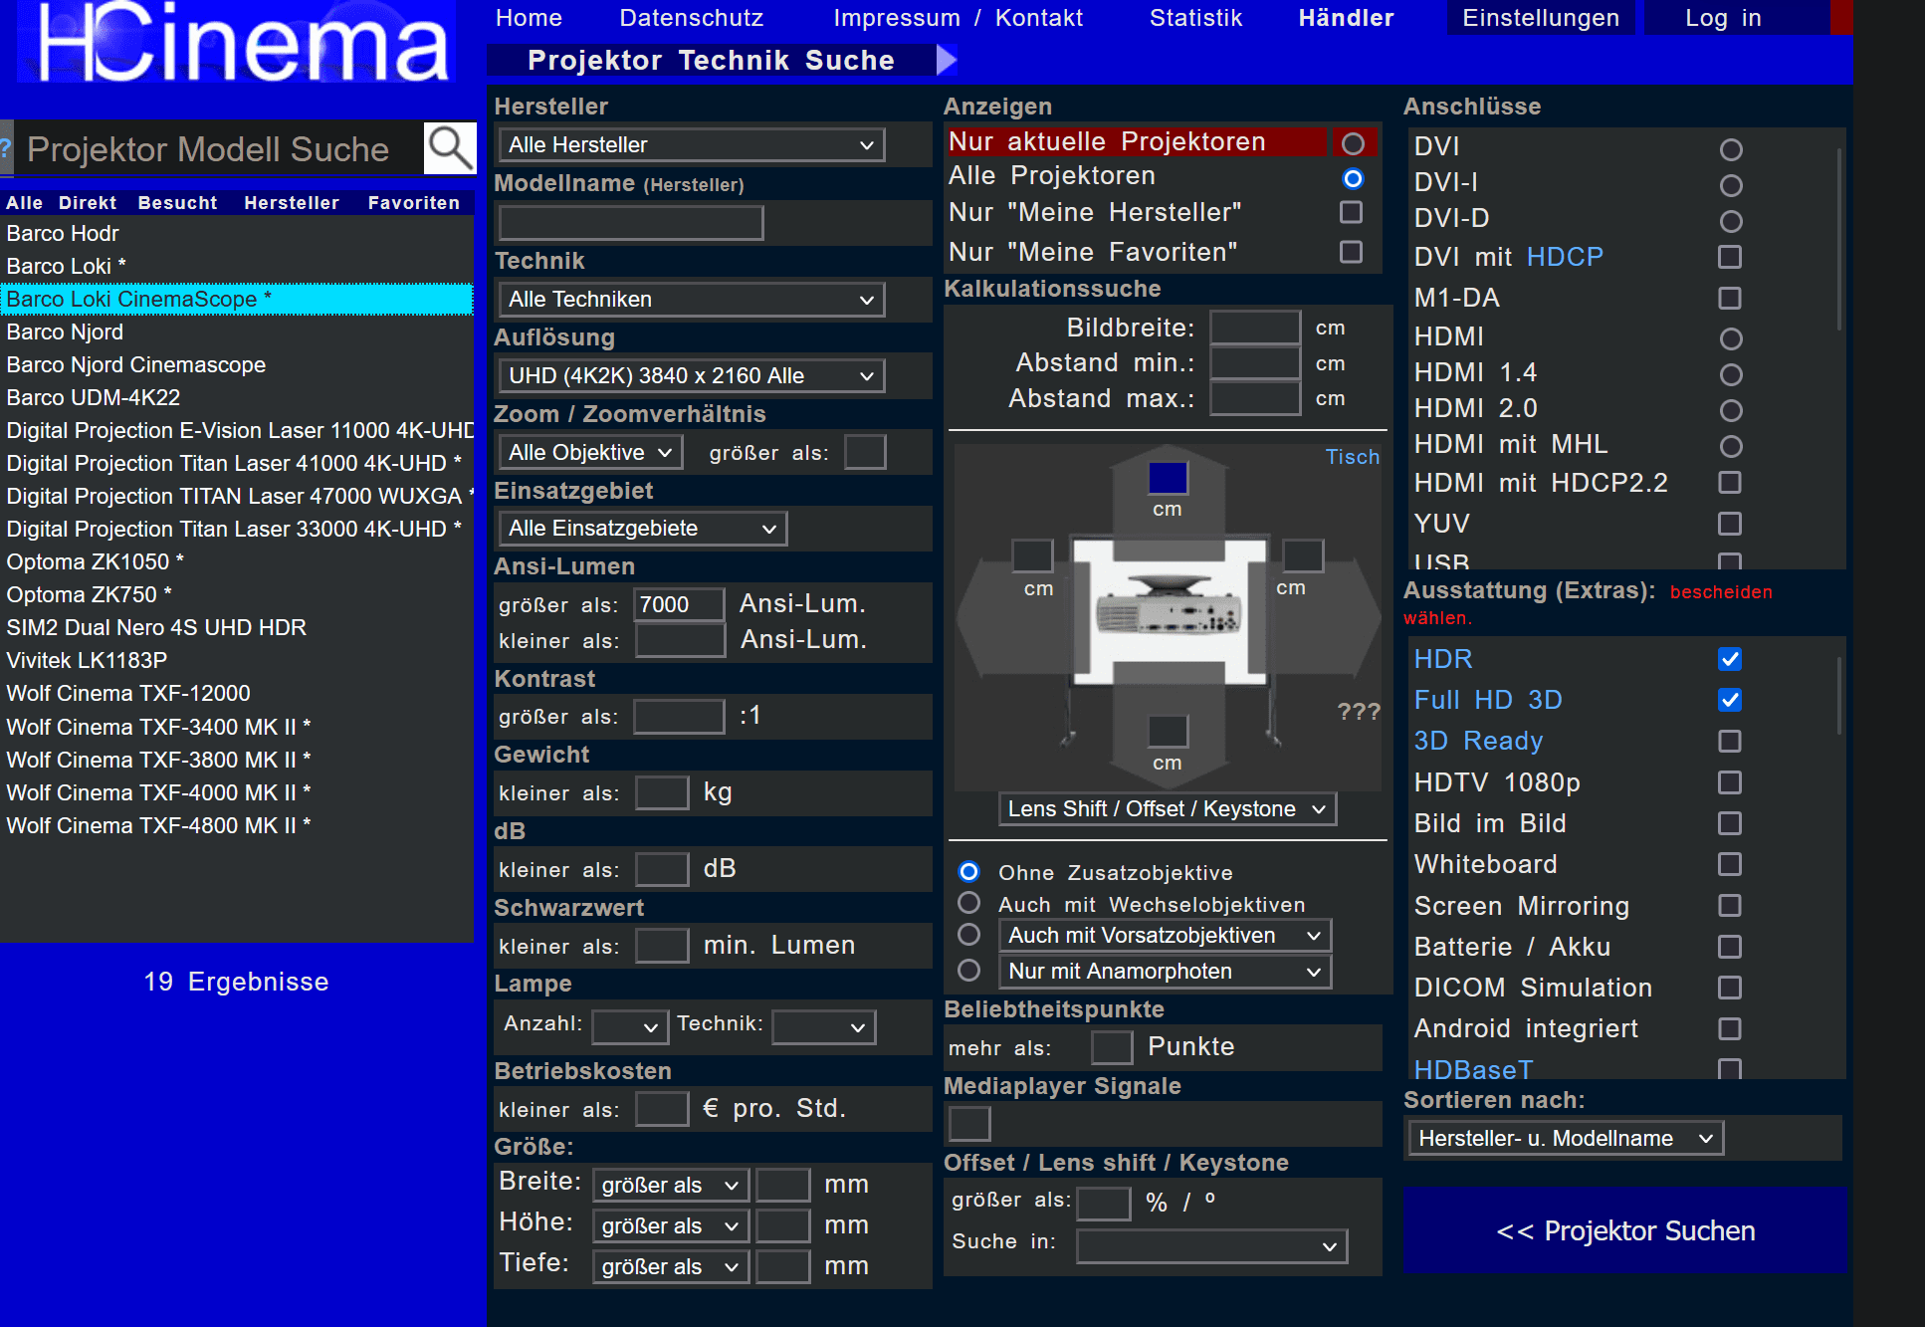Open the Nur mit Anamorphoten dropdown
This screenshot has height=1327, width=1925.
tap(1165, 972)
